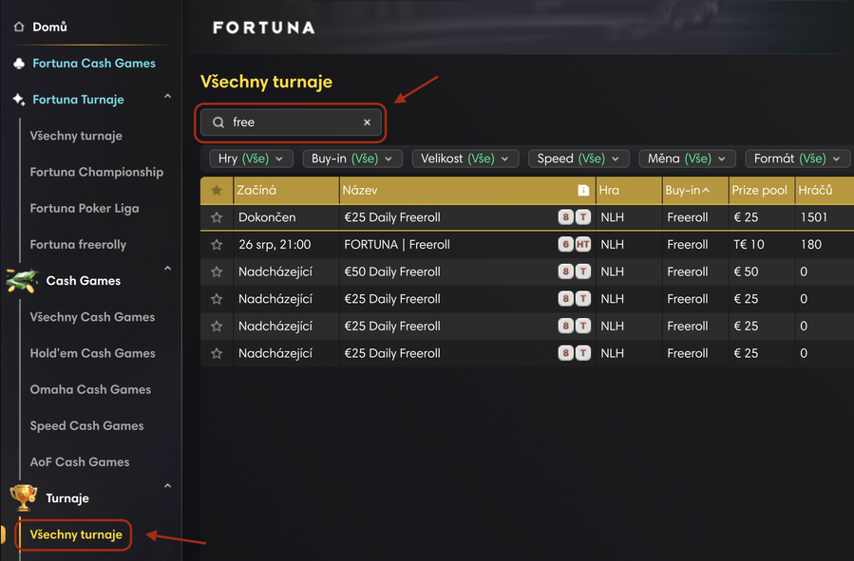This screenshot has width=854, height=561.
Task: Collapse the Fortuna Turnaje section chevron
Action: [168, 96]
